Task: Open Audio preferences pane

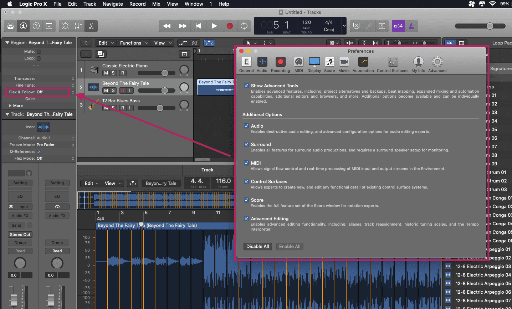Action: (262, 65)
